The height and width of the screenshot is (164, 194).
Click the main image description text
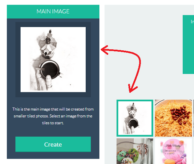click(x=53, y=116)
